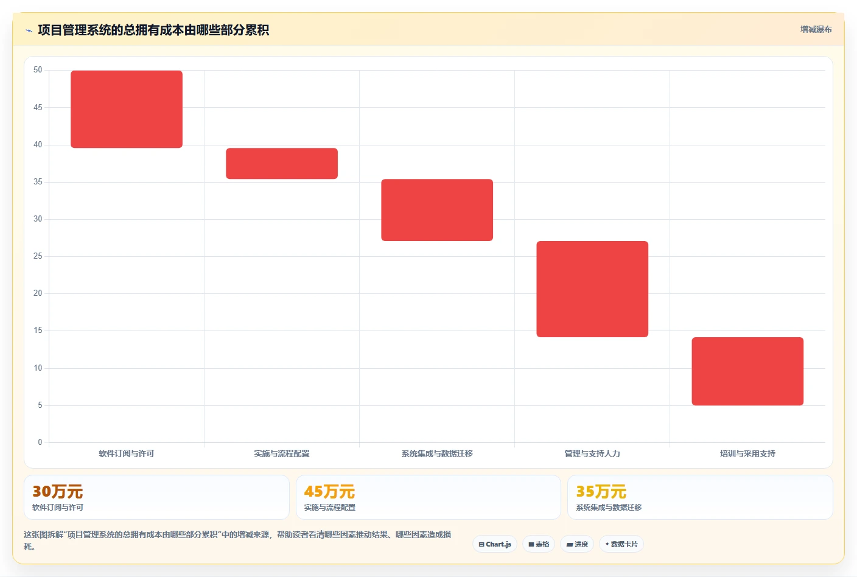The image size is (857, 577).
Task: Click the 增减瀑布 label in header
Action: coord(816,29)
